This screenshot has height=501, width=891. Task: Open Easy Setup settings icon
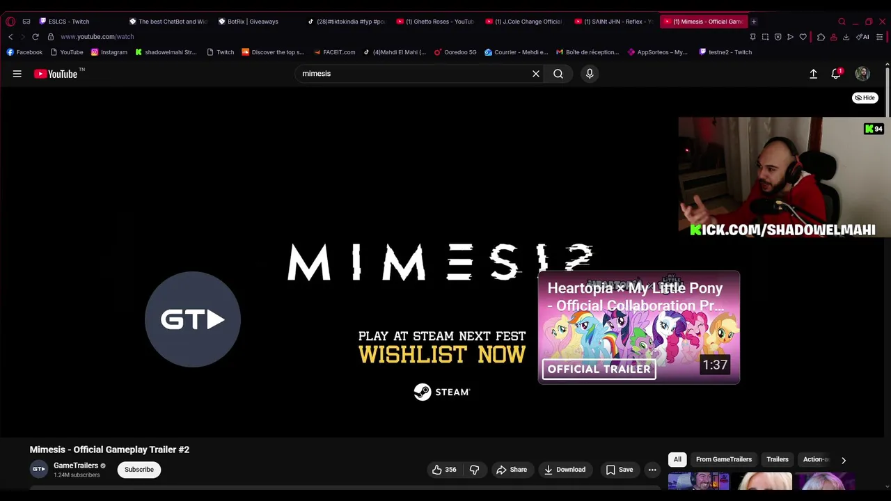[880, 37]
